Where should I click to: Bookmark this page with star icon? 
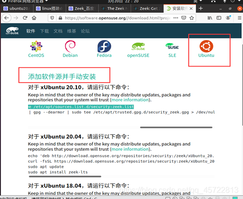192,18
